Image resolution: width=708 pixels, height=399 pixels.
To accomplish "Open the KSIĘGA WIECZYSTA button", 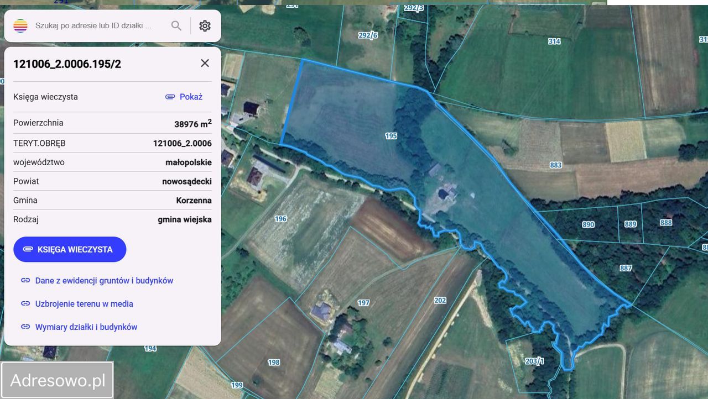I will coord(70,249).
